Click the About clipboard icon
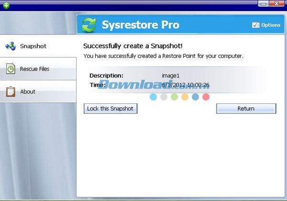The image size is (287, 201). pos(11,91)
